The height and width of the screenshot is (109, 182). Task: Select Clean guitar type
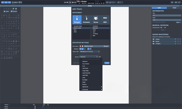(100, 30)
